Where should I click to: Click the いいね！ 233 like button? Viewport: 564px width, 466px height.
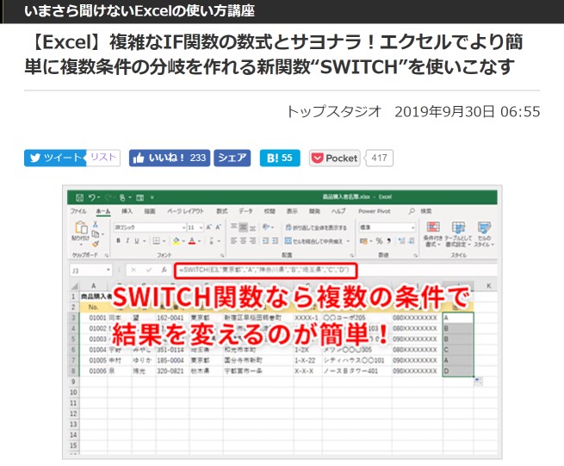click(170, 158)
